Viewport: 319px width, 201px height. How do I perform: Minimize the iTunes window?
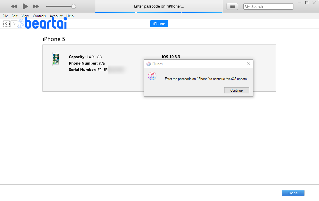pyautogui.click(x=300, y=3)
